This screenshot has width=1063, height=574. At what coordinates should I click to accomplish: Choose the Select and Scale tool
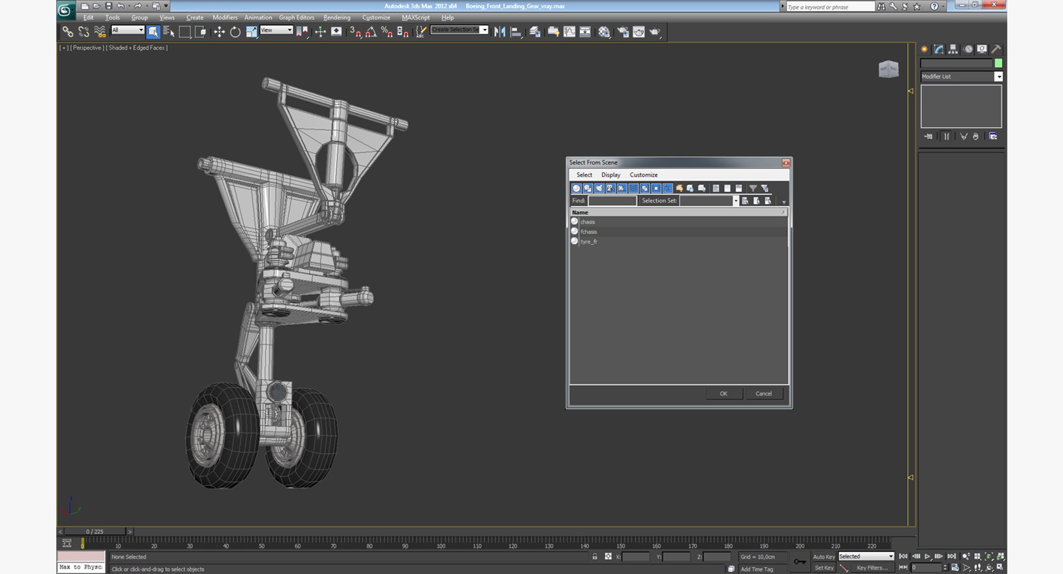coord(251,32)
